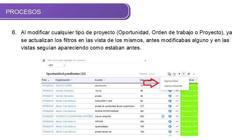The height and width of the screenshot is (140, 249).
Task: Click the handshake icon in row OP0000205
Action: (x=170, y=116)
